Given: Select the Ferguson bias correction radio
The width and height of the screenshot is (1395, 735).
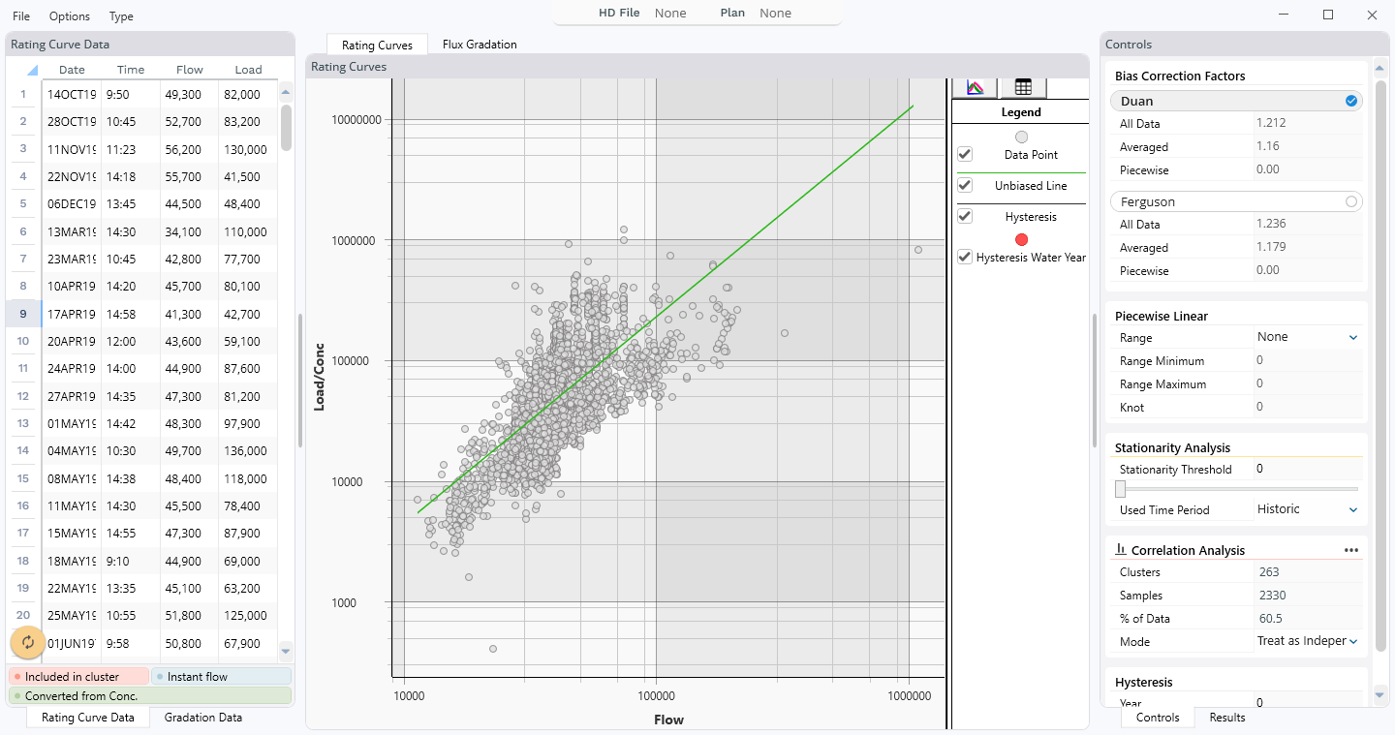Looking at the screenshot, I should pos(1350,201).
